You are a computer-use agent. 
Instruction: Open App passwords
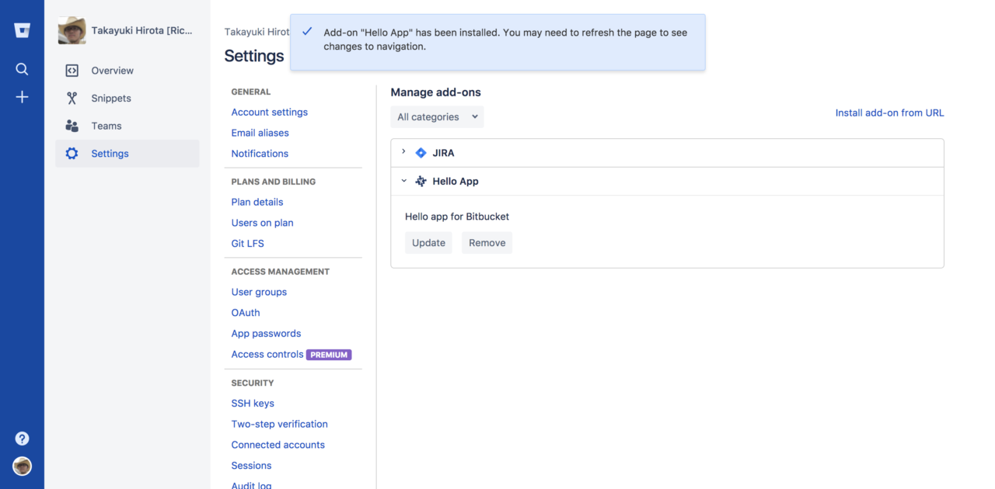(266, 334)
